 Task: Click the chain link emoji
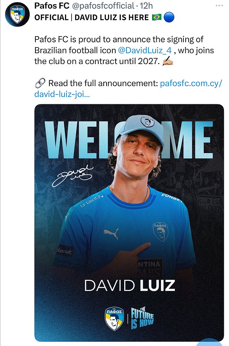40,84
